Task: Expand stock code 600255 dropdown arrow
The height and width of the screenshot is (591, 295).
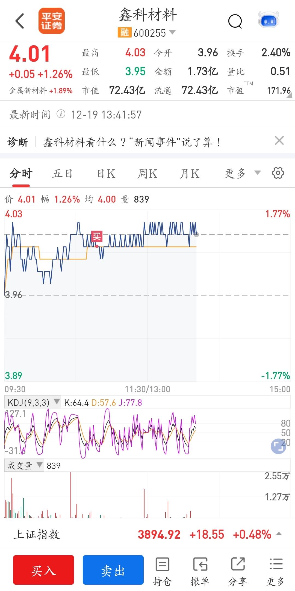Action: 172,32
